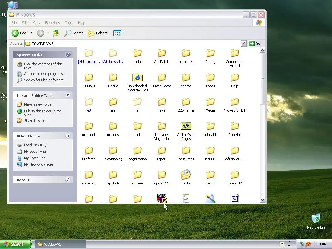Open the Views button icon
This screenshot has height=249, width=332.
click(117, 33)
